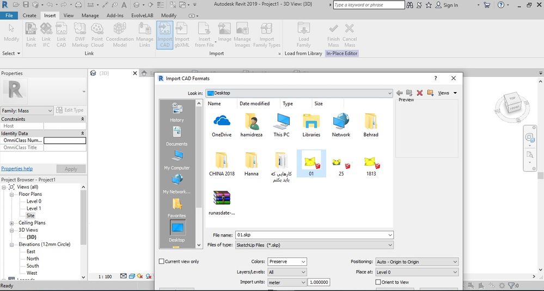Image resolution: width=544 pixels, height=291 pixels.
Task: Collapse the Floor Plans tree node
Action: tap(11, 195)
